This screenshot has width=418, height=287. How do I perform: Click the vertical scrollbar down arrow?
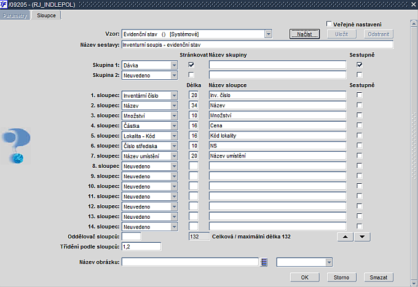coord(414,283)
